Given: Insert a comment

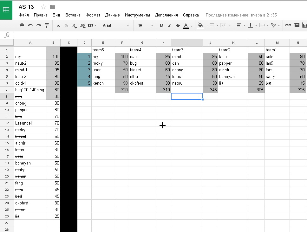Looking at the screenshot, I should pos(297,25).
